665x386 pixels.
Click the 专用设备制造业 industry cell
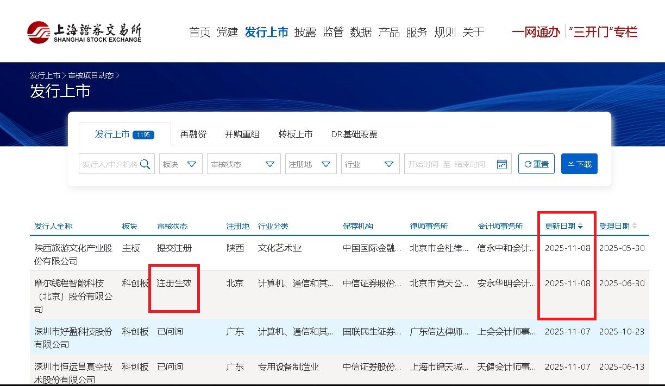288,367
